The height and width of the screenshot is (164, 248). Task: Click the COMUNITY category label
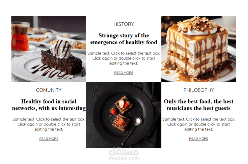[49, 90]
